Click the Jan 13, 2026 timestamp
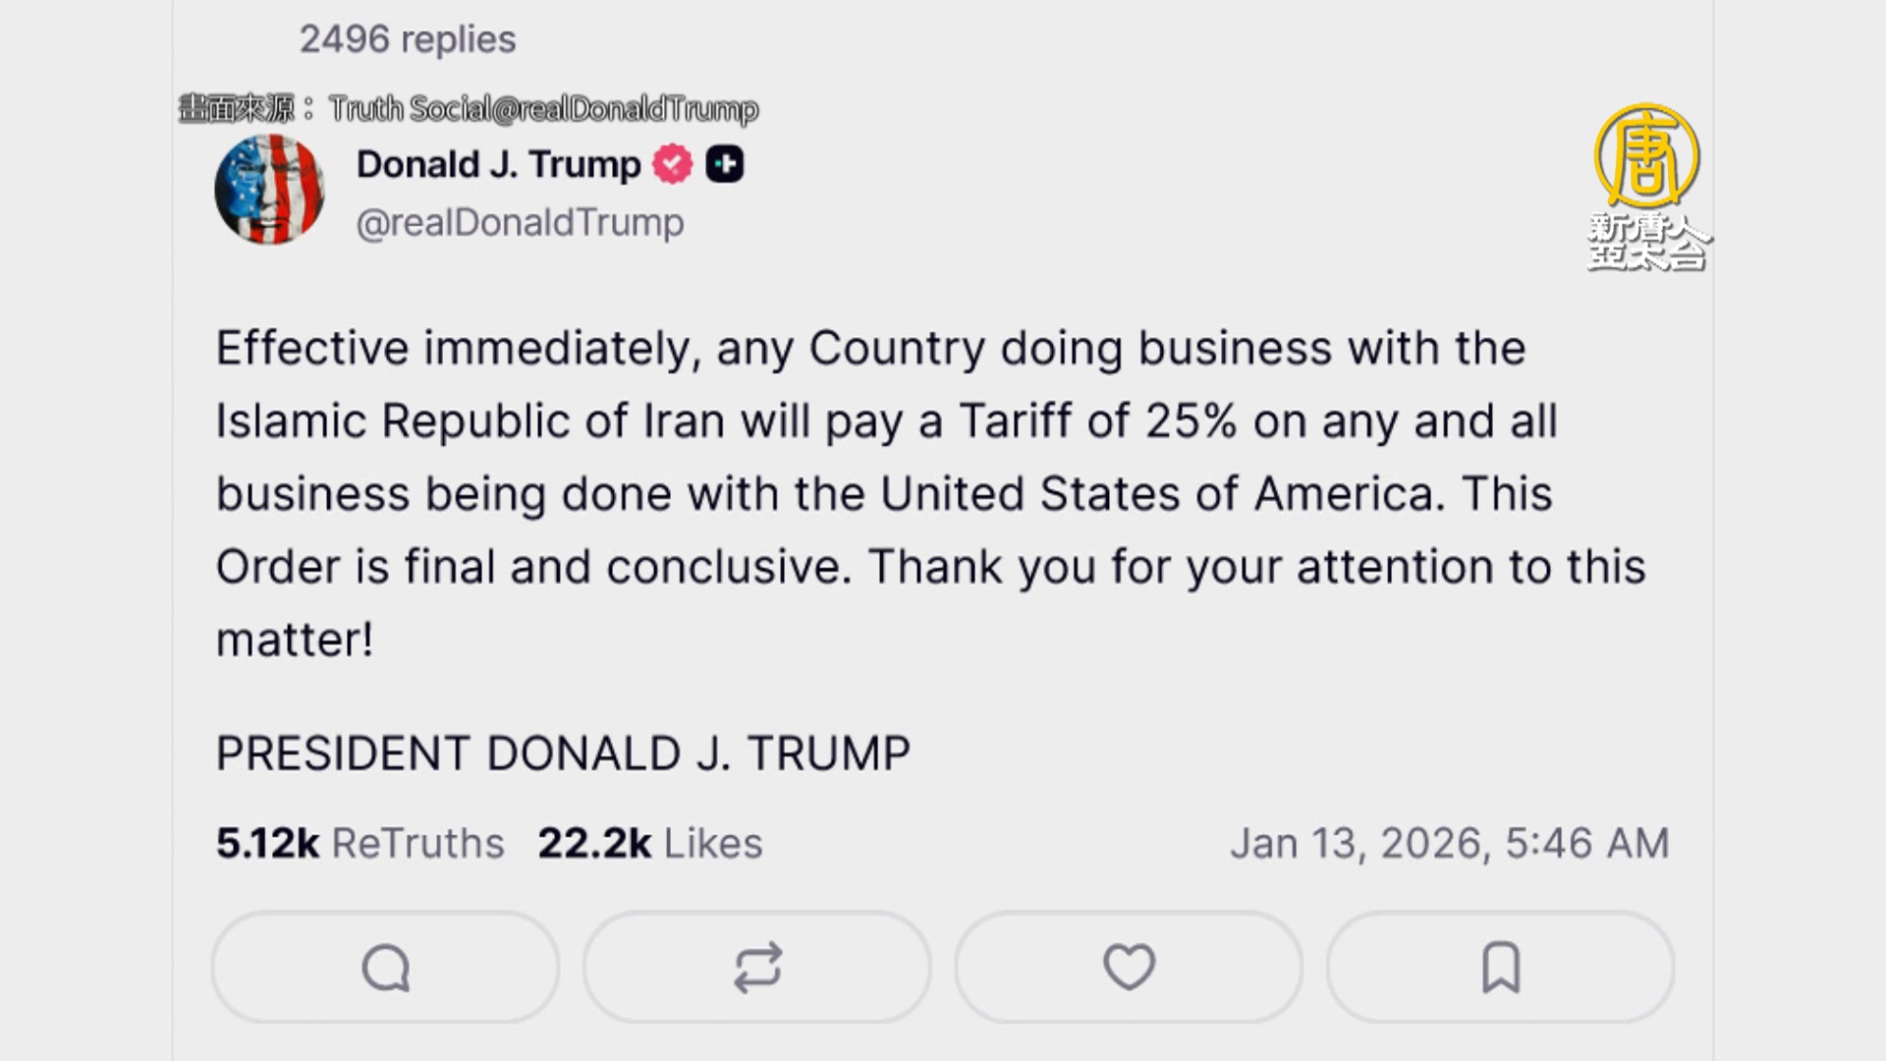The width and height of the screenshot is (1886, 1061). [1449, 843]
